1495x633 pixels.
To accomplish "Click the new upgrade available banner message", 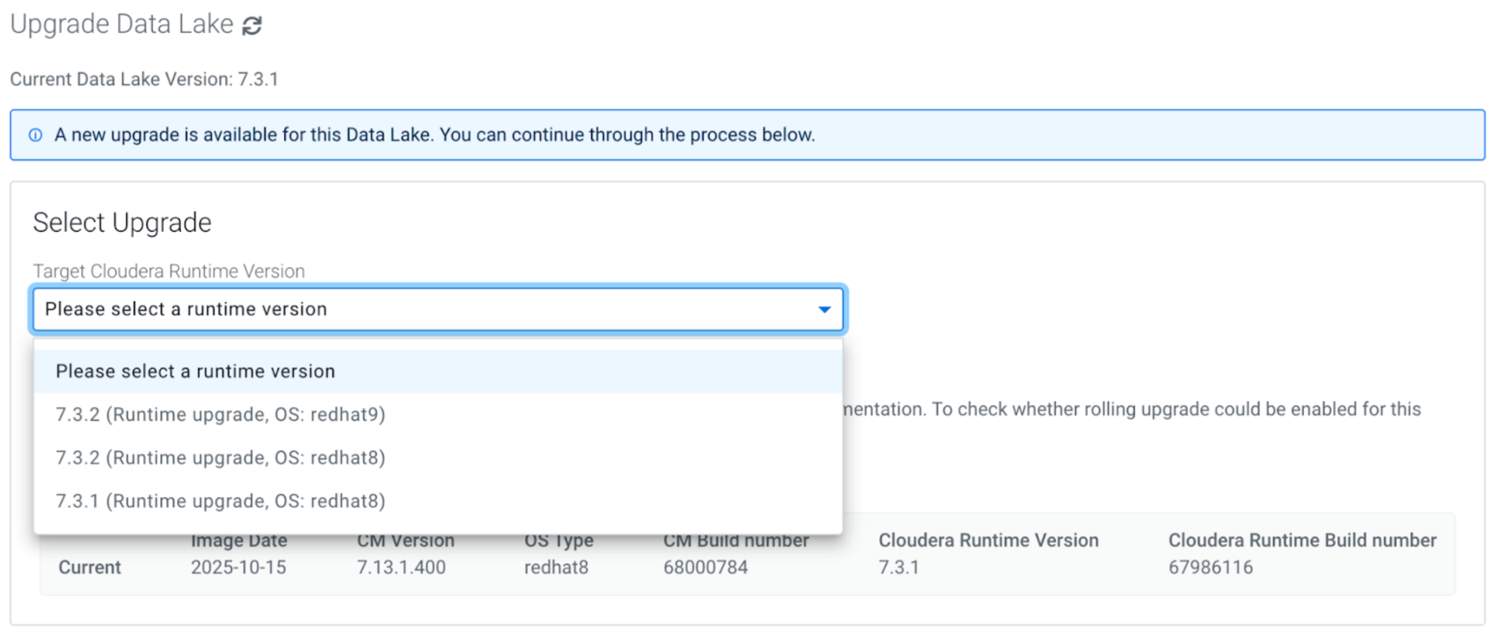I will (x=434, y=136).
